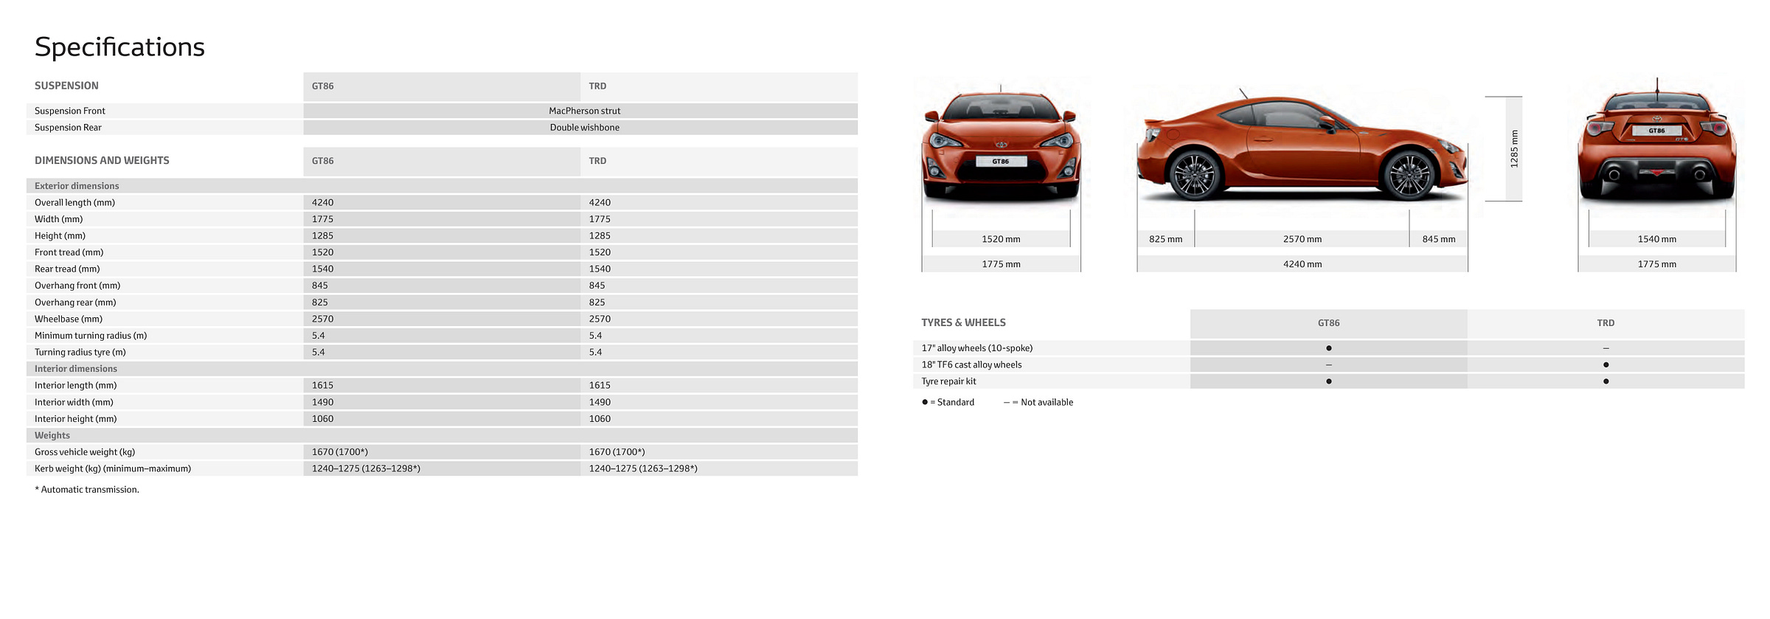Select the TYRES & WHEELS heading

pos(963,323)
